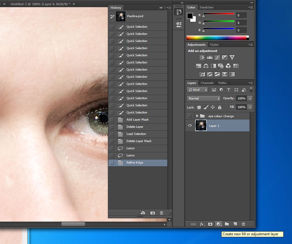Expand the eye colour change group
This screenshot has height=244, width=292.
(x=197, y=116)
